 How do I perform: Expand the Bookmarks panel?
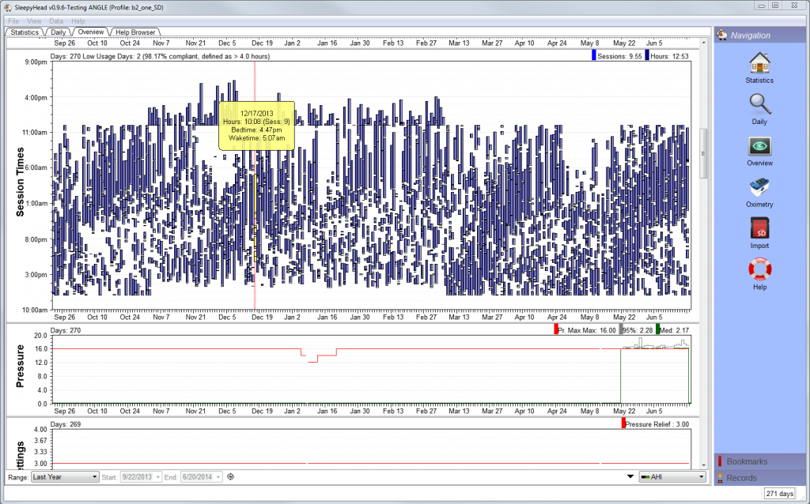click(760, 461)
